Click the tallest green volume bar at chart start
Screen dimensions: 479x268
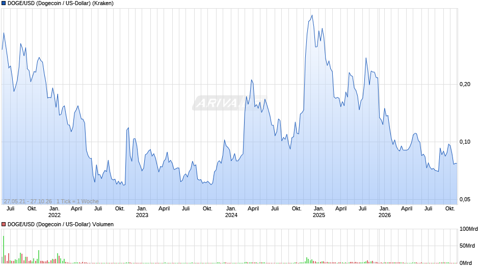(4, 249)
